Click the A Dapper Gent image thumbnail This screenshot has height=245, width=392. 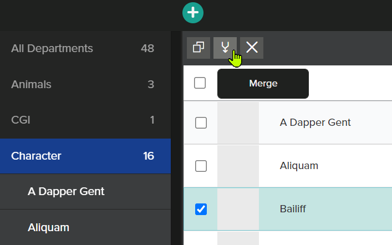tap(238, 122)
